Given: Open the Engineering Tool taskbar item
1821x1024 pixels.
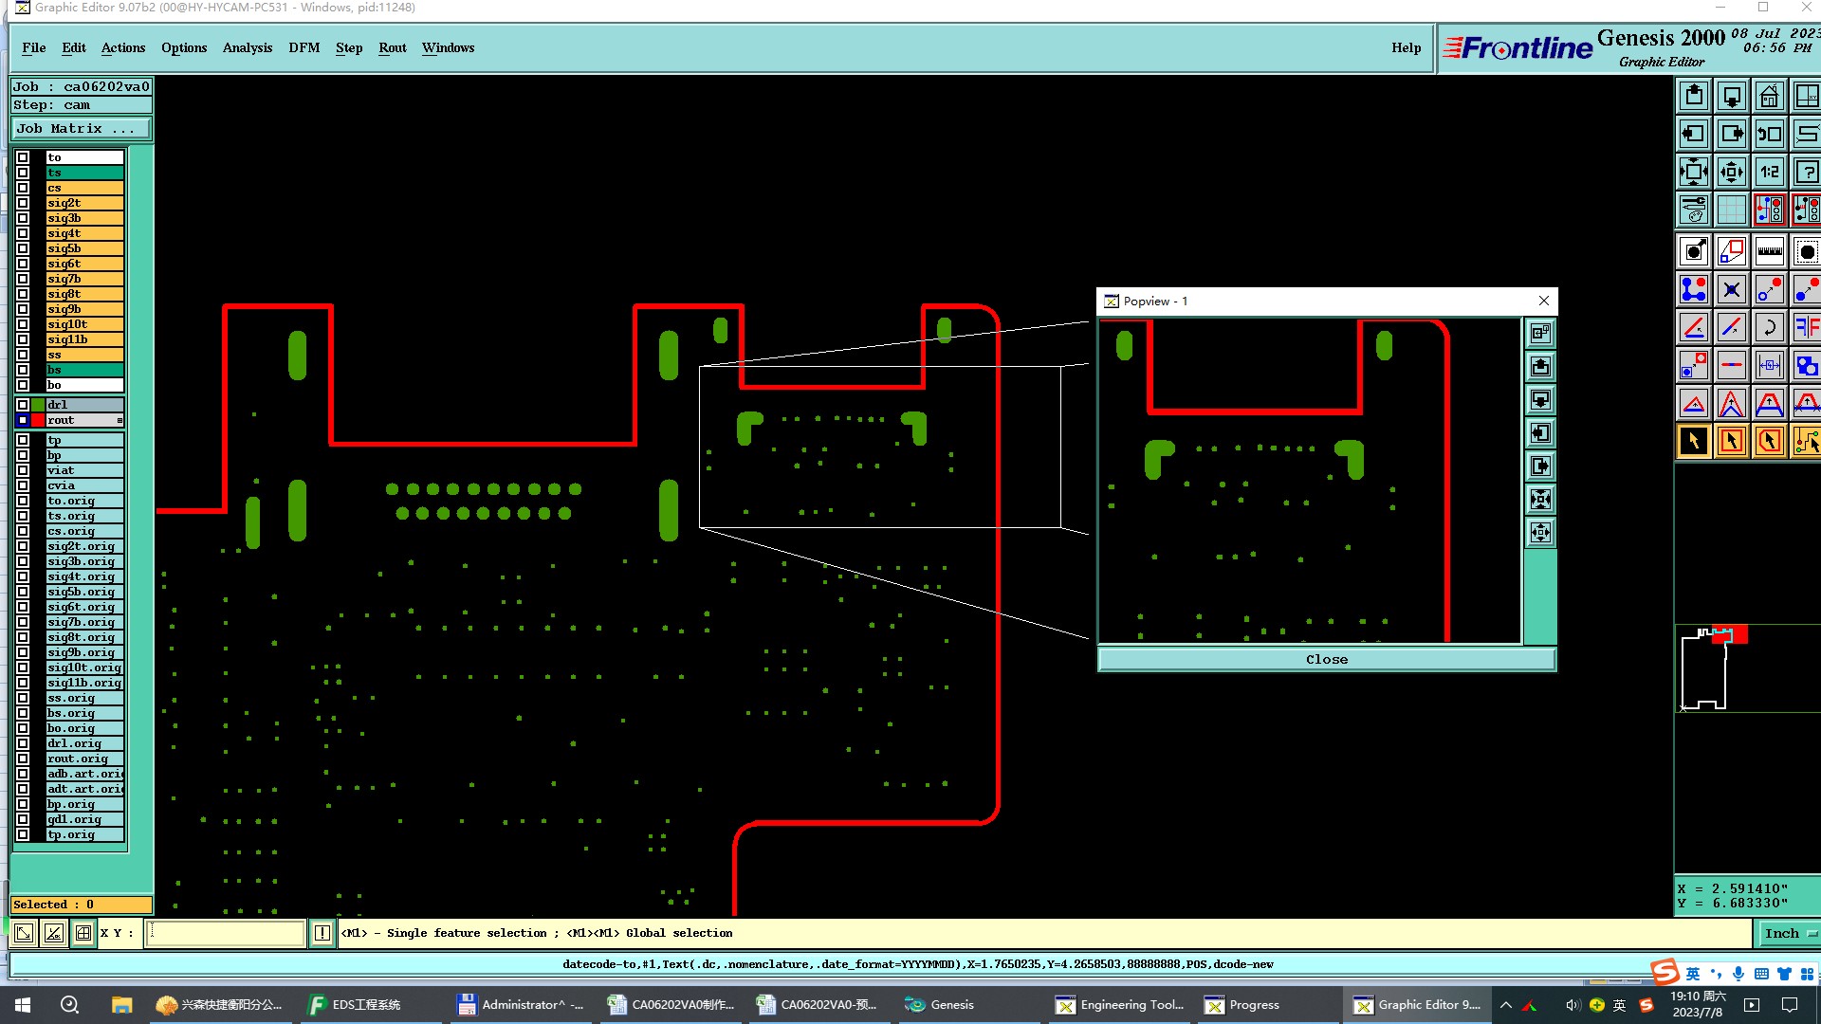Looking at the screenshot, I should tap(1121, 1004).
